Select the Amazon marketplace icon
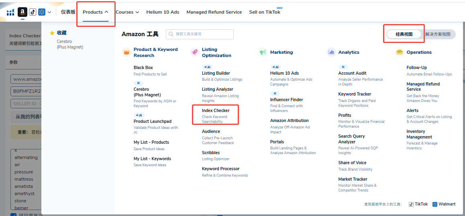 coord(22,12)
